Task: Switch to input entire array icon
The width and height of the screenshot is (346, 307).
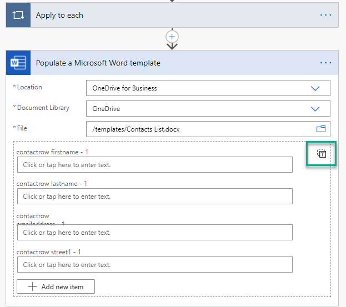Action: coord(321,153)
